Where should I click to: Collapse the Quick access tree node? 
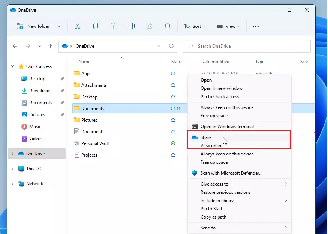[12, 66]
